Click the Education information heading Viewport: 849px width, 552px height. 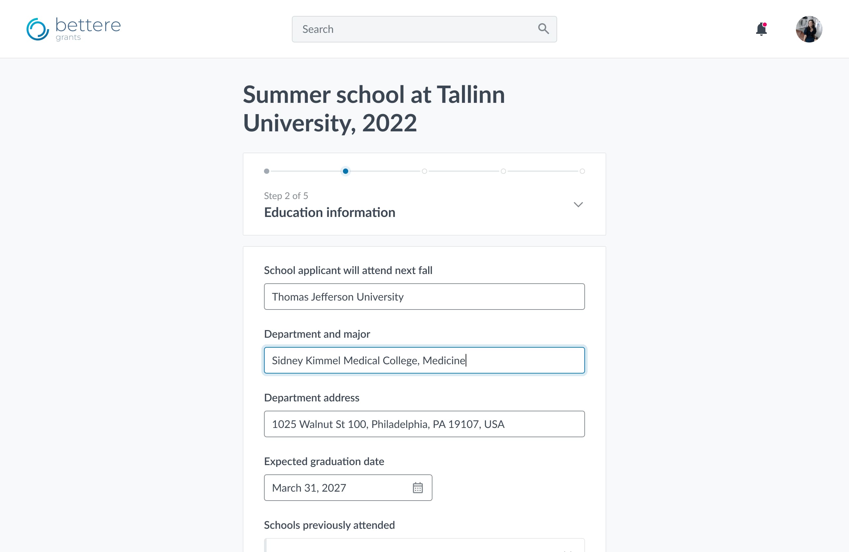(x=329, y=212)
